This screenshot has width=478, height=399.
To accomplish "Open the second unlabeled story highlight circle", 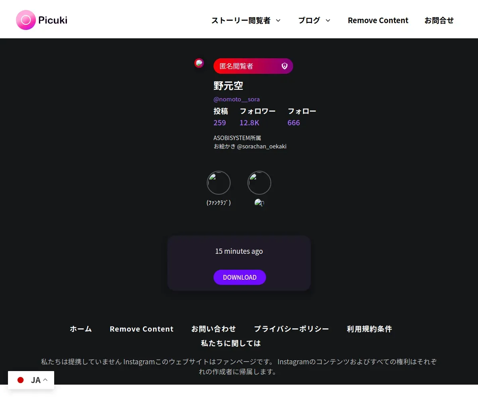I will click(x=259, y=183).
